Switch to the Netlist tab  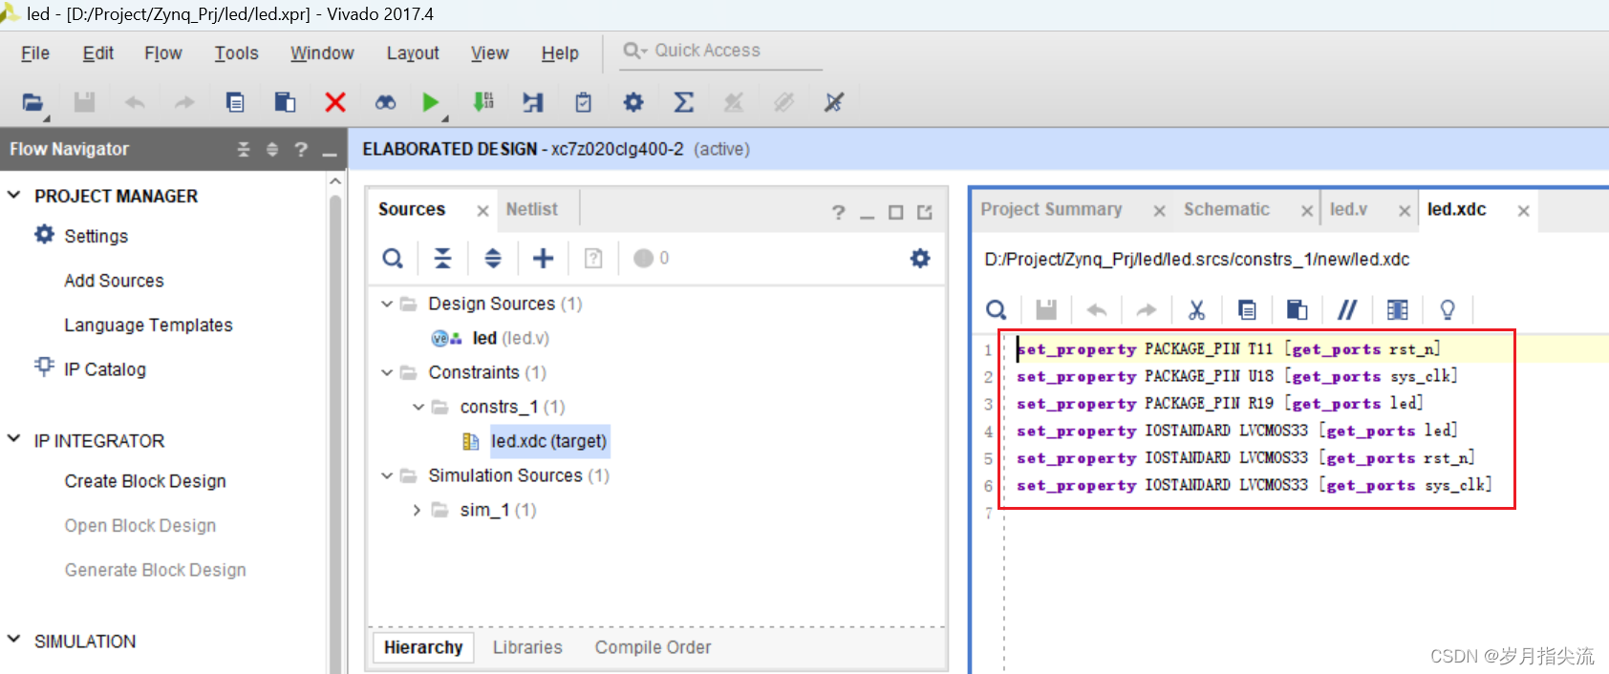(x=532, y=209)
